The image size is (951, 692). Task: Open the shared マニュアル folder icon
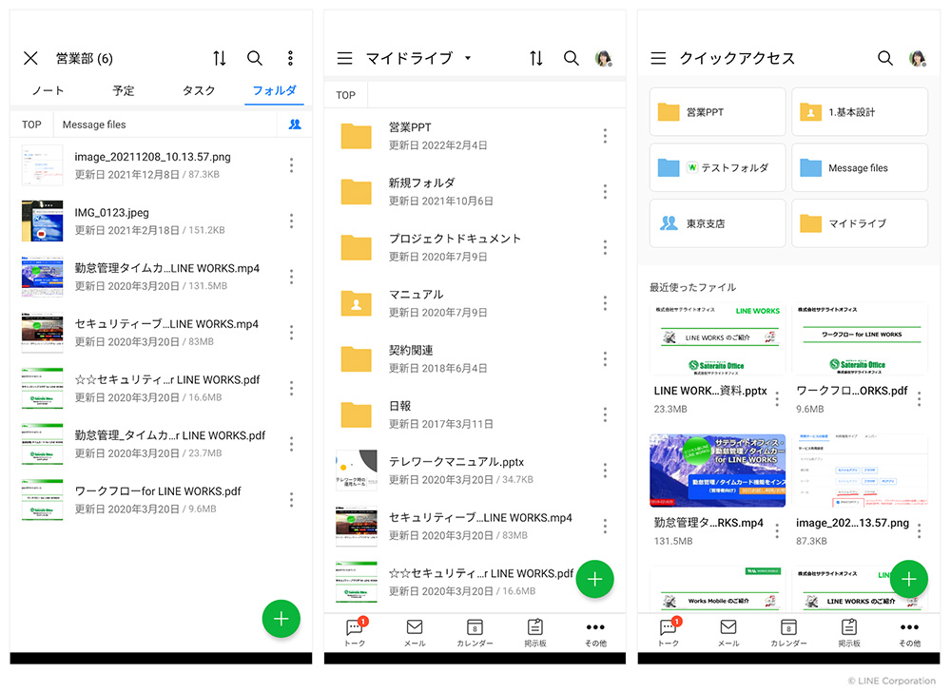356,303
